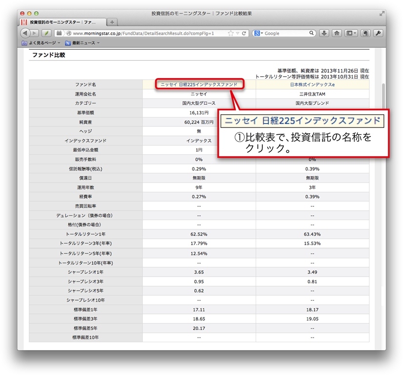Click the 18.17 standard deviation value
Screen dimensions: 403x375
(x=312, y=310)
